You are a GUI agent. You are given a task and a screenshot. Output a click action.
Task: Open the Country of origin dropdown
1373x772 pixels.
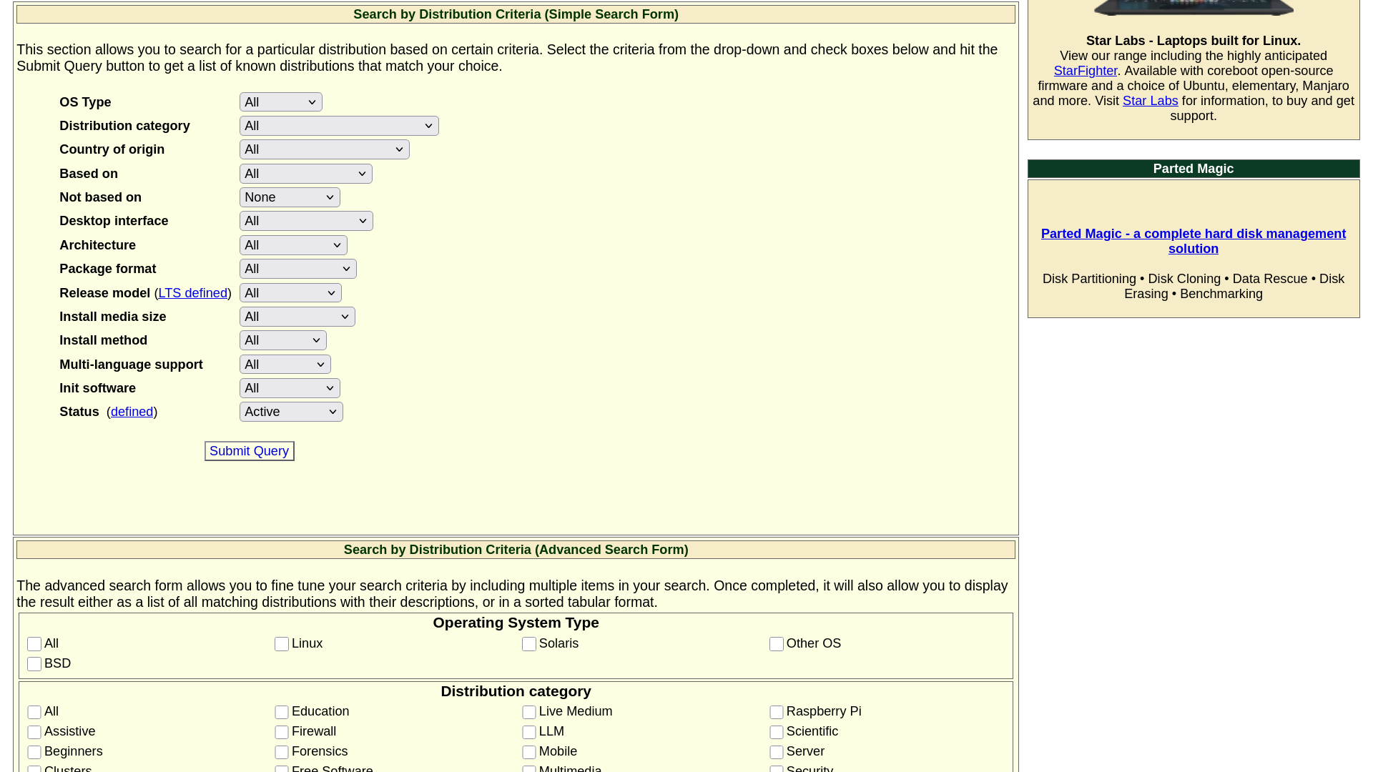click(324, 149)
